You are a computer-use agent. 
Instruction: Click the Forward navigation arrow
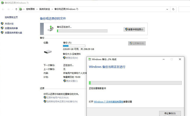coord(8,9)
